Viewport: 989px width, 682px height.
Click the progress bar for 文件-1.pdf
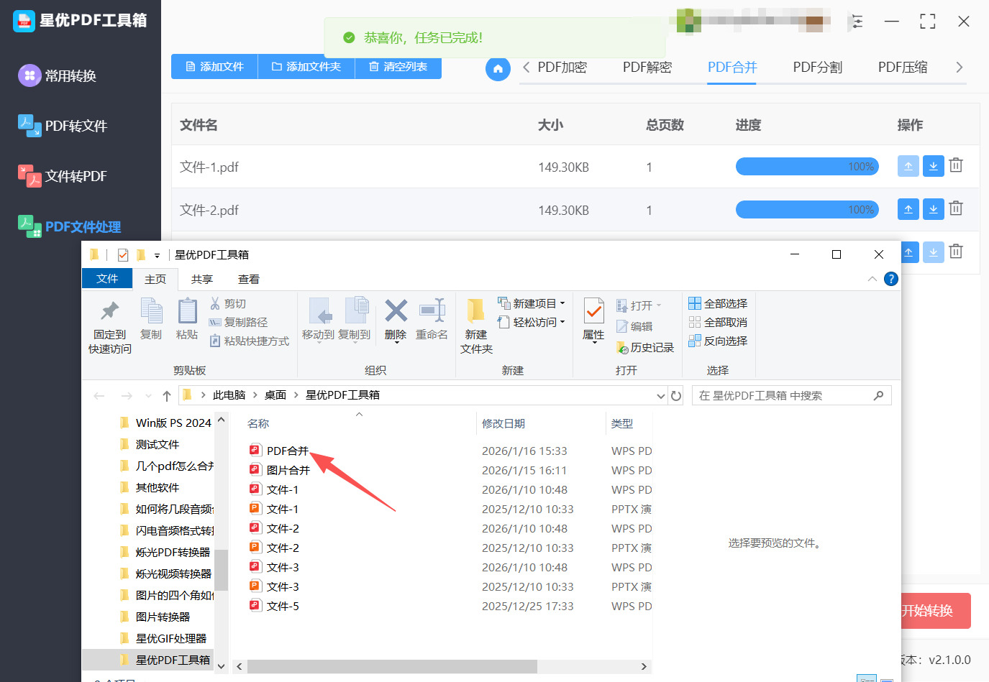807,166
